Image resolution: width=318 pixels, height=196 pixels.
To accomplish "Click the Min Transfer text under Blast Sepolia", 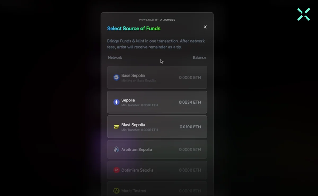I will 140,130.
